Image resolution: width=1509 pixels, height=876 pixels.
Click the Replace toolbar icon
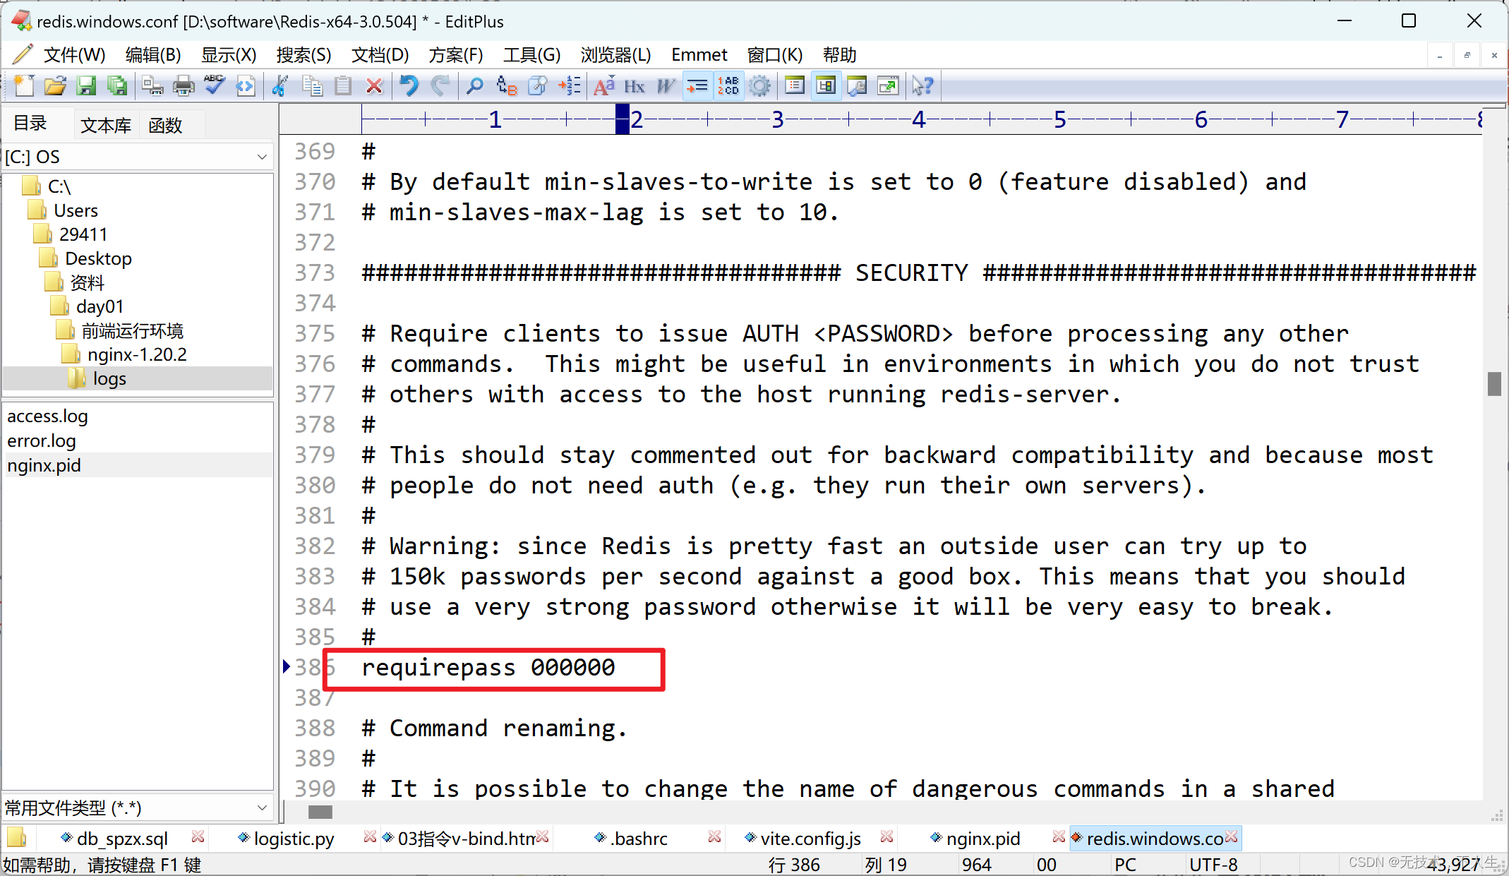point(506,86)
